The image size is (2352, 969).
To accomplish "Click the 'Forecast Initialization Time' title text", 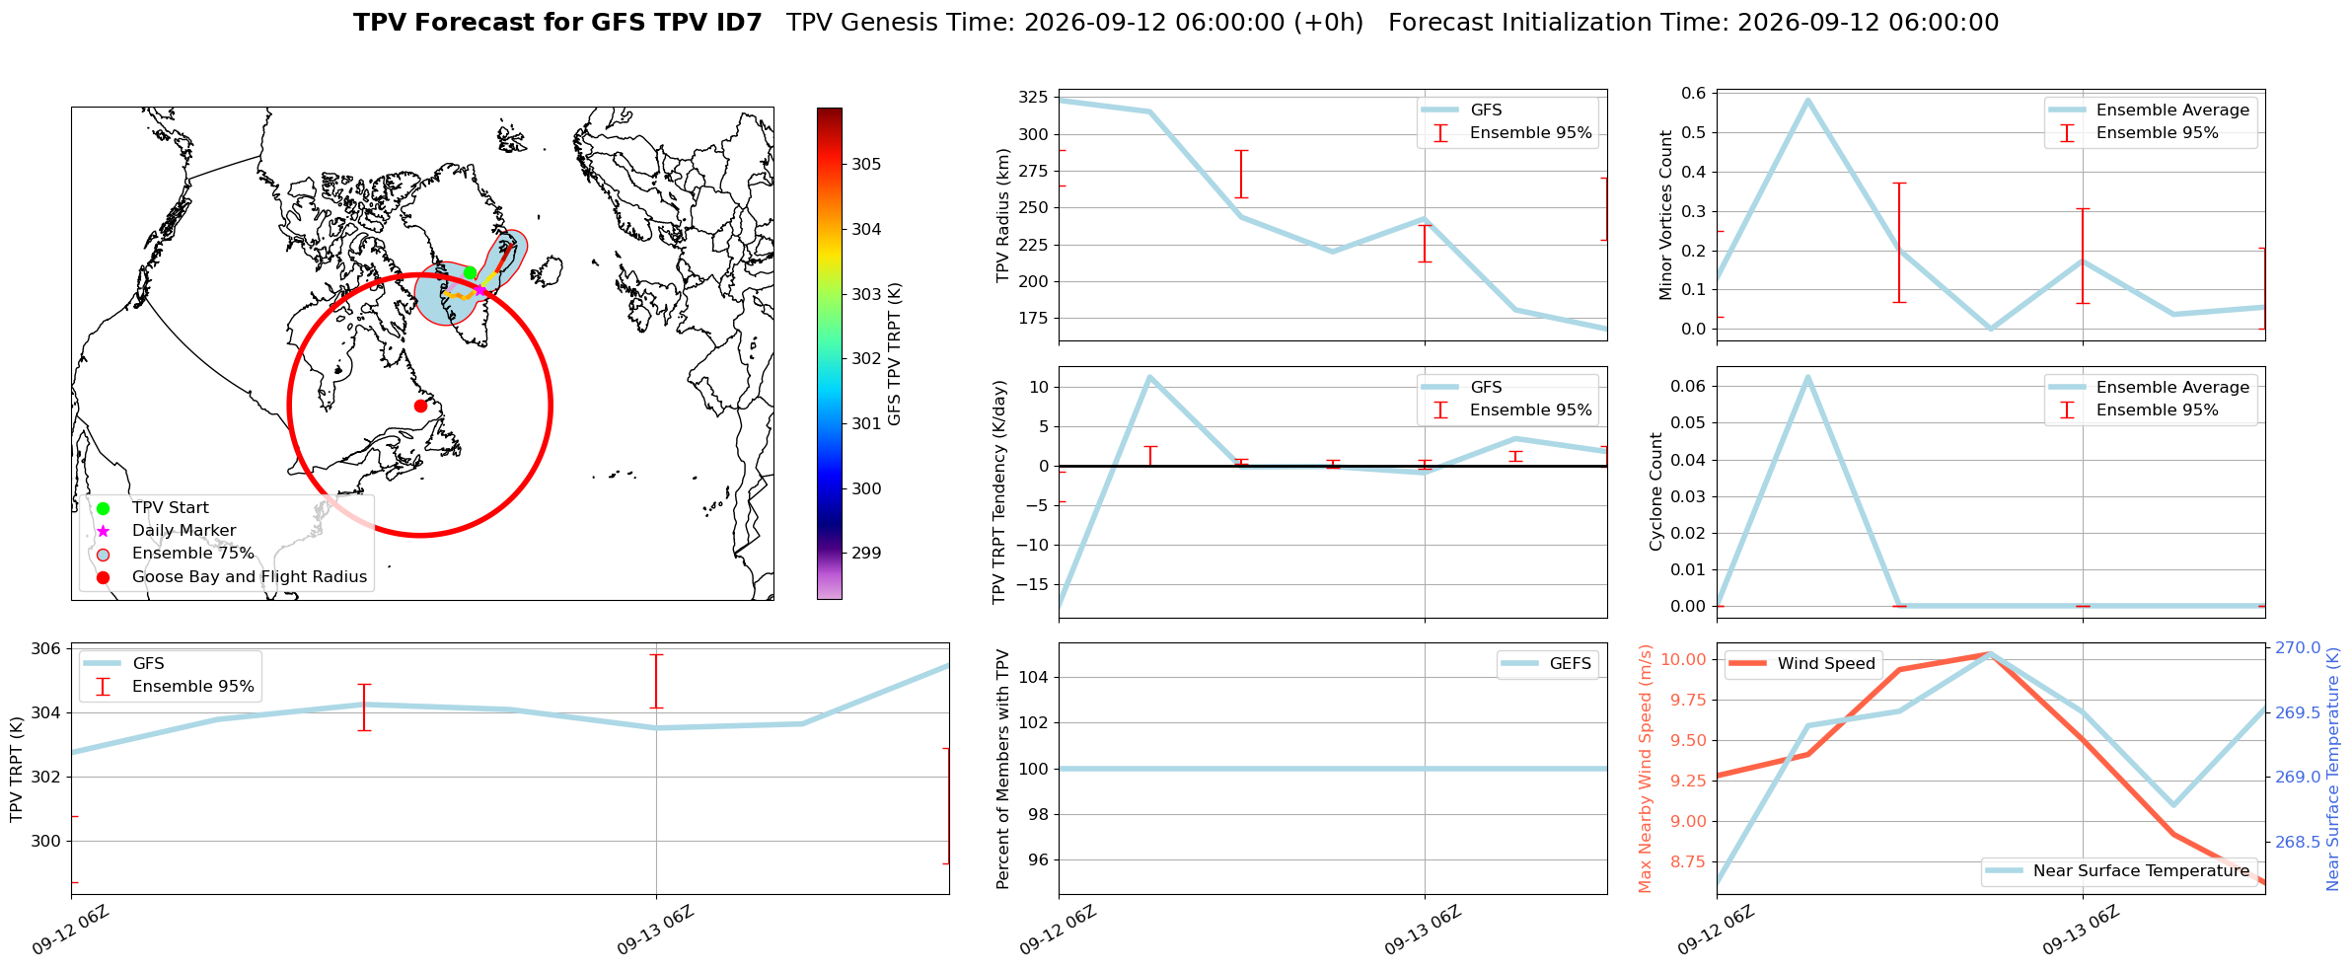I will point(1694,23).
